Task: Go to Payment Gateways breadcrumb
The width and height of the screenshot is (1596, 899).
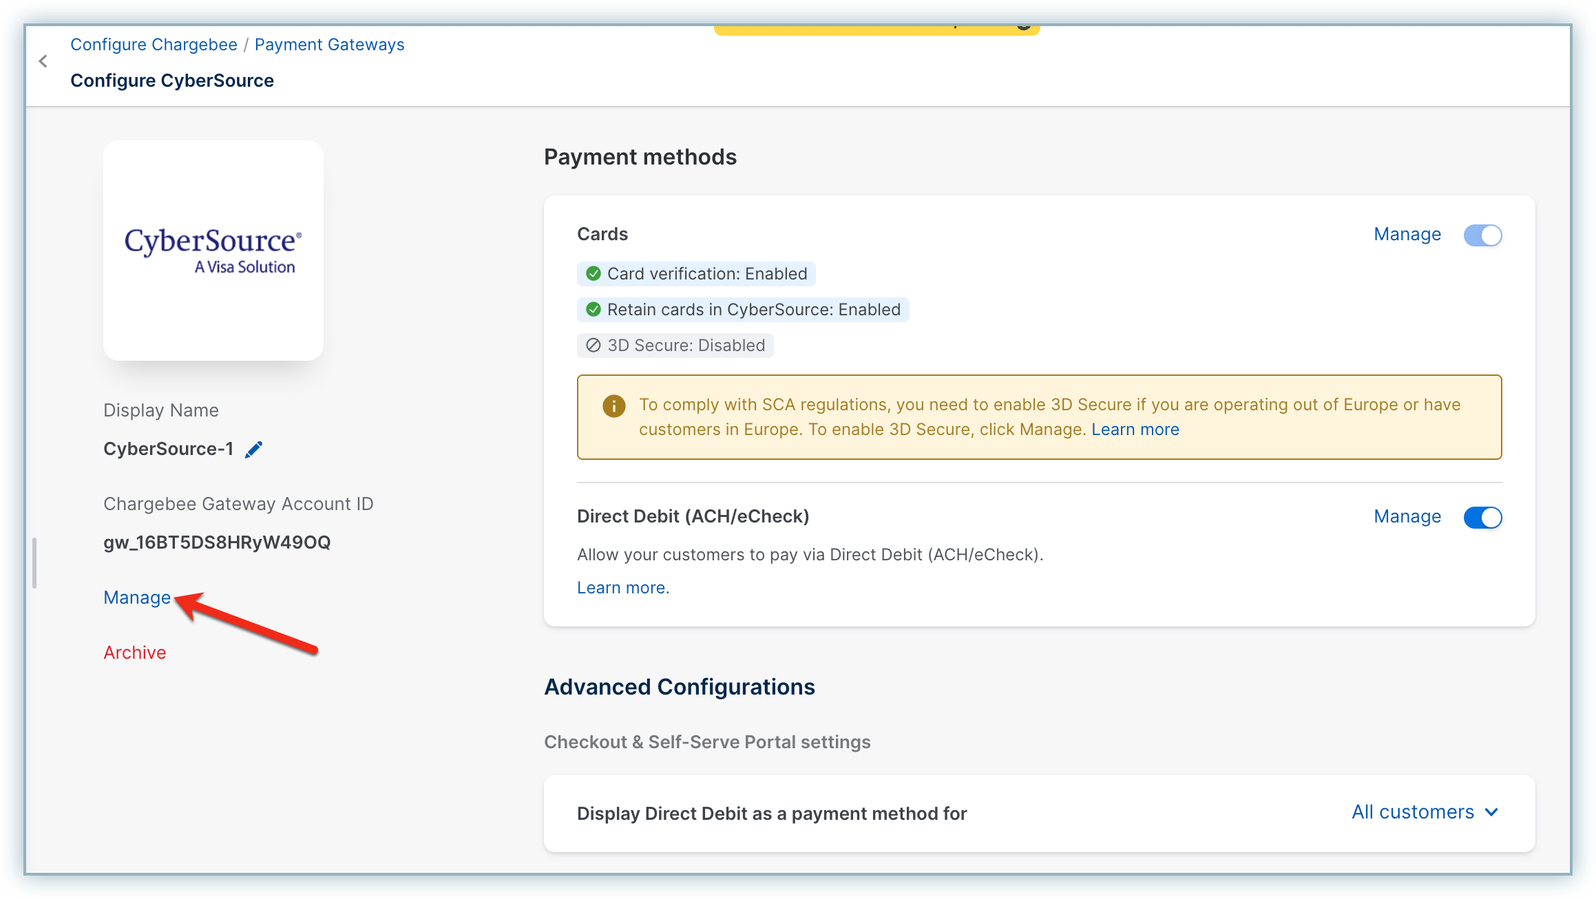Action: tap(329, 45)
